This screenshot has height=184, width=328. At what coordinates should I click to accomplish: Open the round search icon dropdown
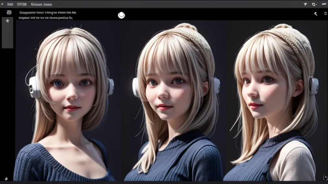[x=314, y=4]
